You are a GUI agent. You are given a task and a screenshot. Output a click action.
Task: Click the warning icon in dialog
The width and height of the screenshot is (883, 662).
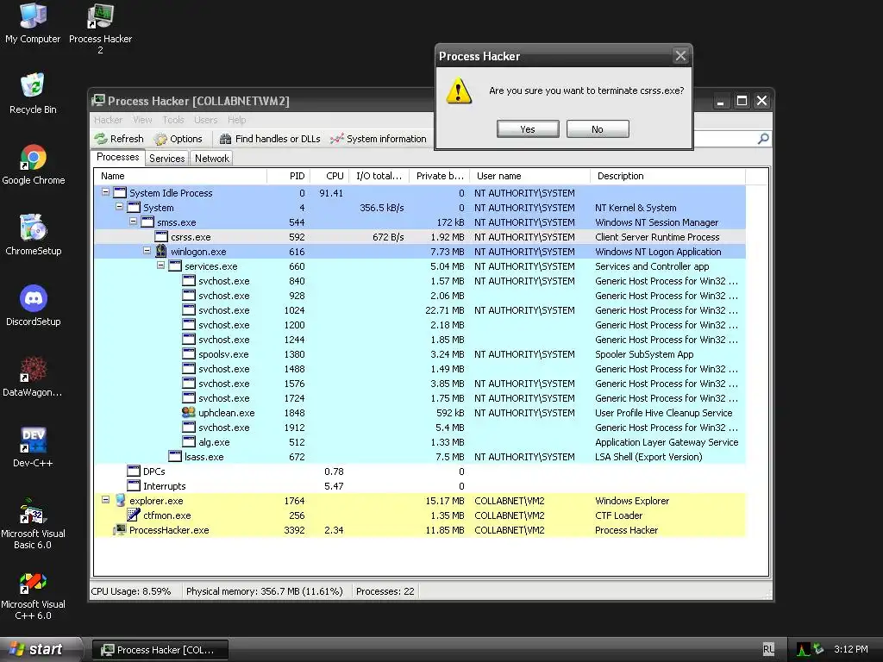(459, 91)
